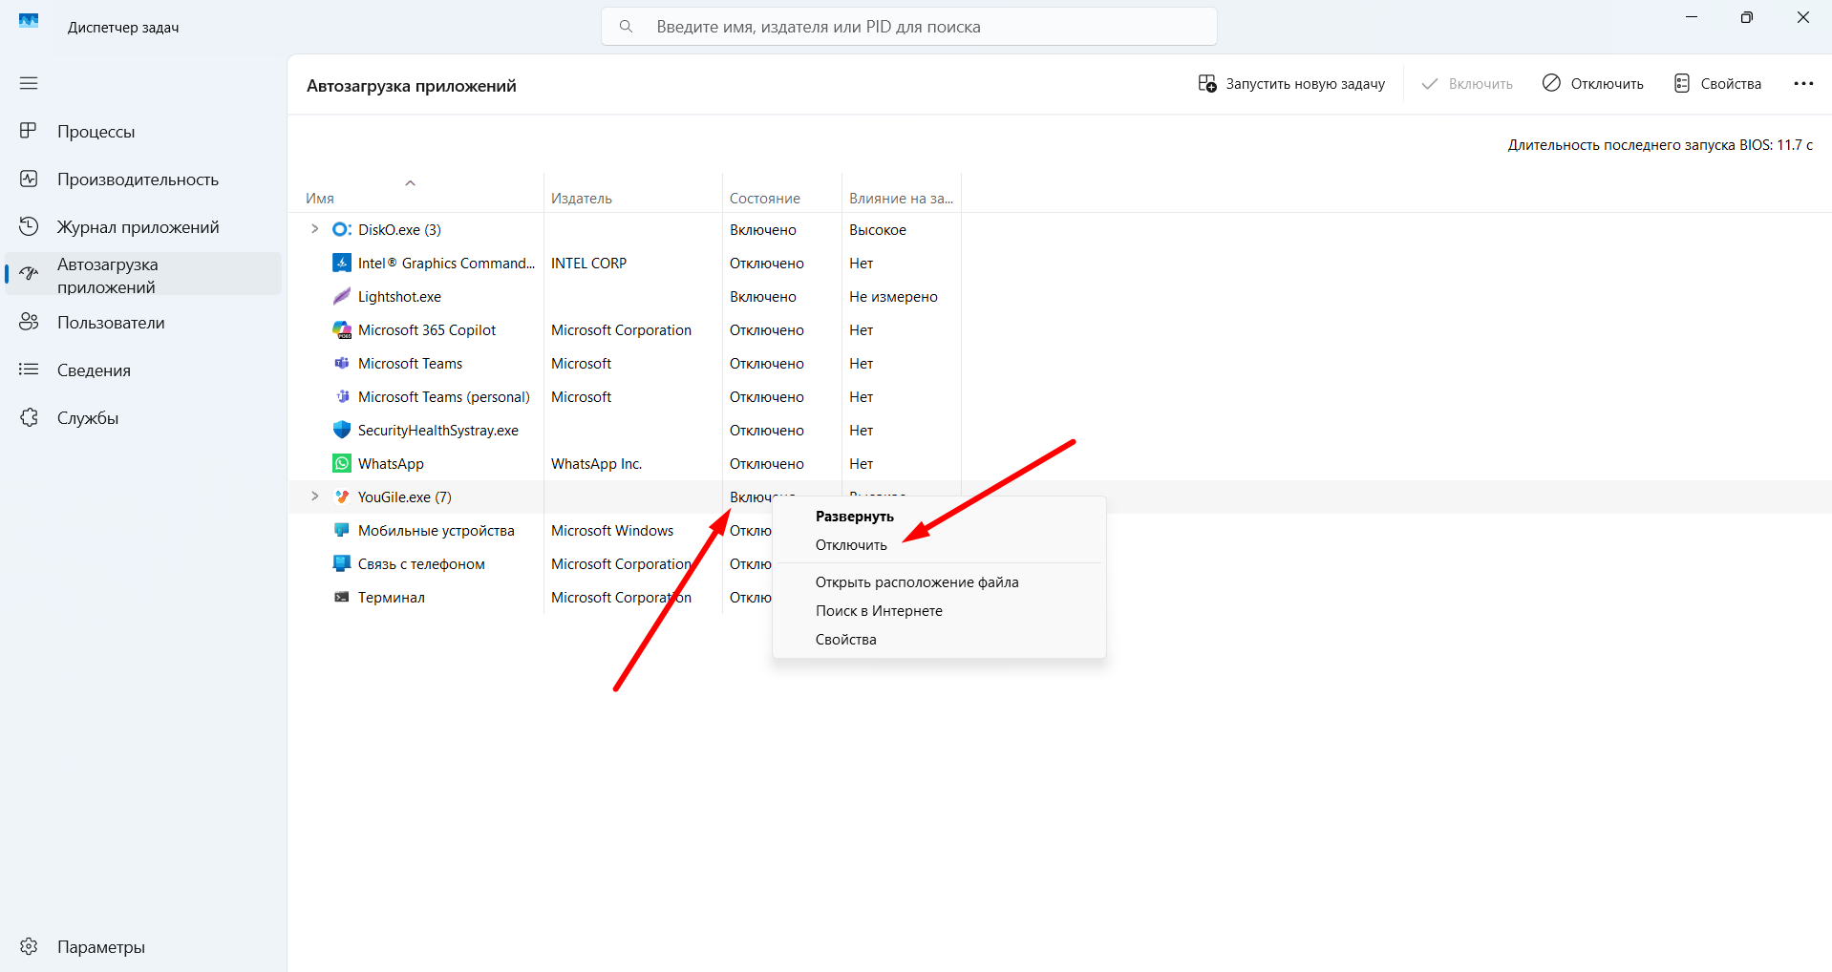The width and height of the screenshot is (1832, 972).
Task: Click the BIOS last startup duration text
Action: [x=1660, y=145]
